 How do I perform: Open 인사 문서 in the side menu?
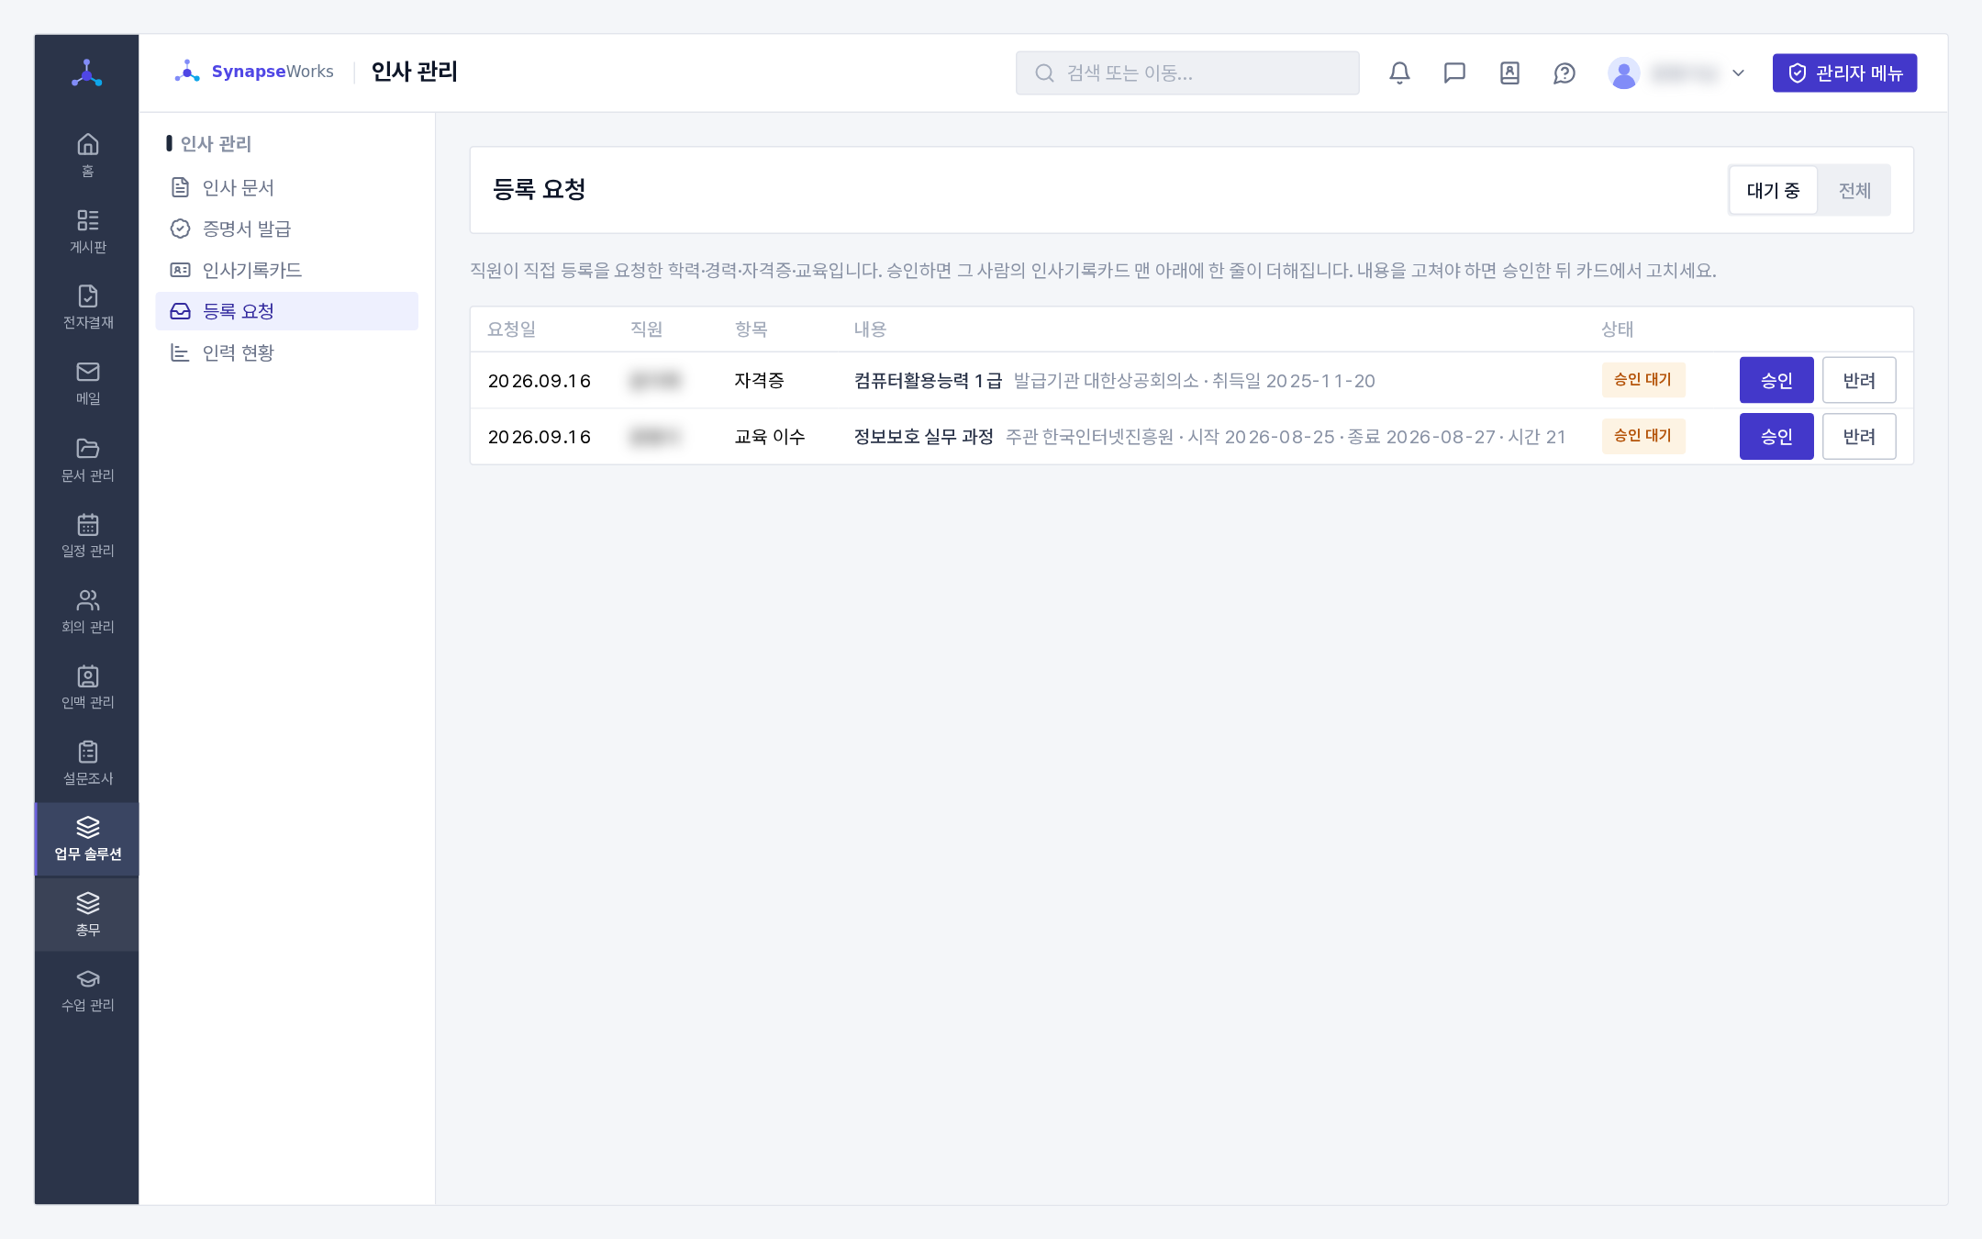286,187
